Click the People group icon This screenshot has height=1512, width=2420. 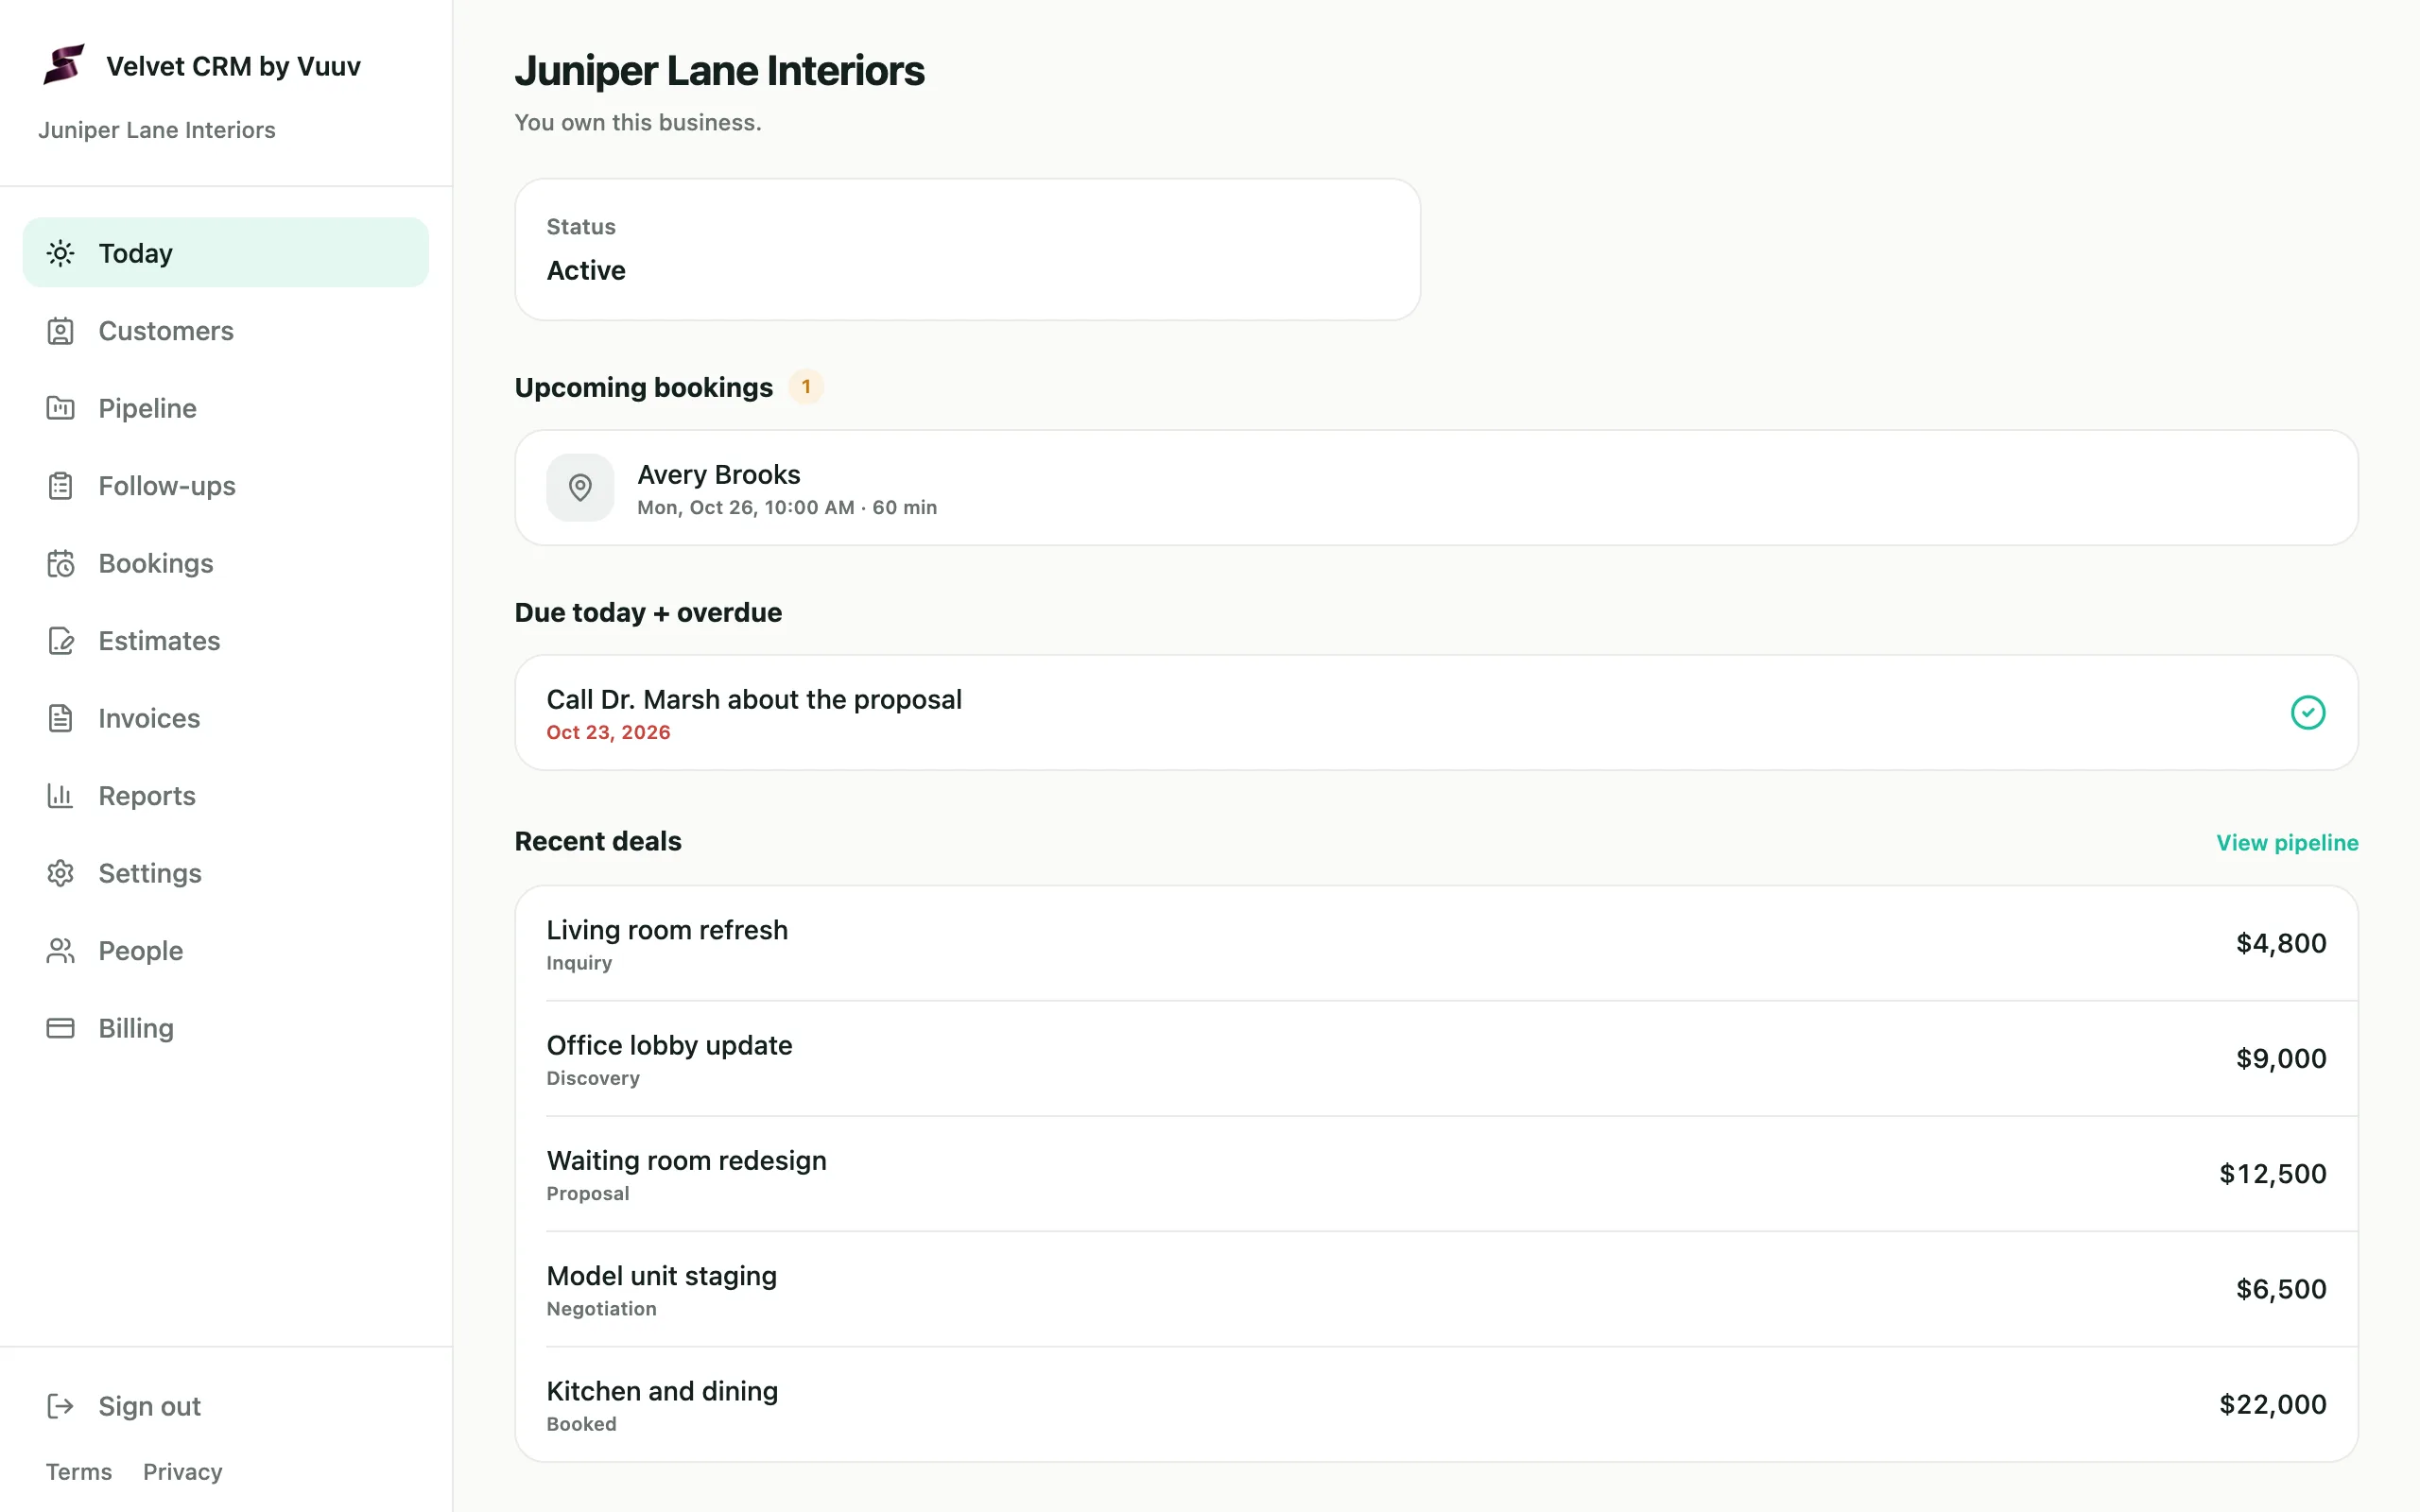[61, 951]
